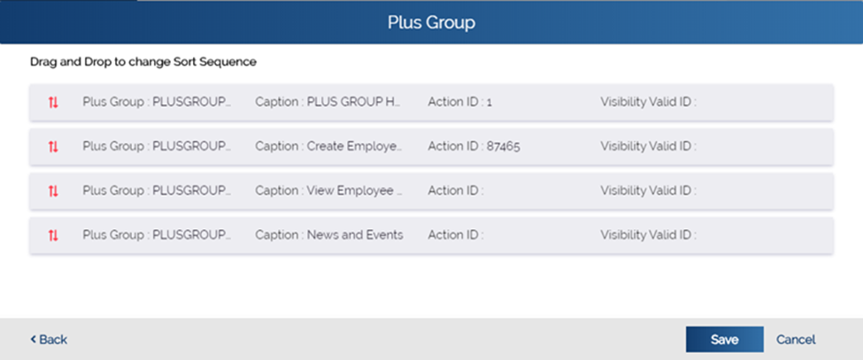The image size is (863, 360).
Task: Select 'Caption : News and Events' text
Action: 329,235
